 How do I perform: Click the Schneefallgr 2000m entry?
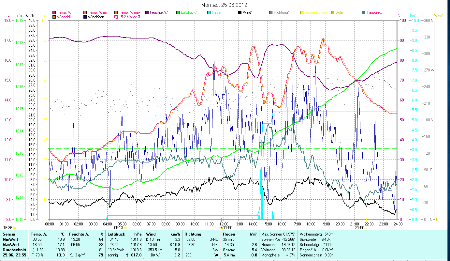316,245
